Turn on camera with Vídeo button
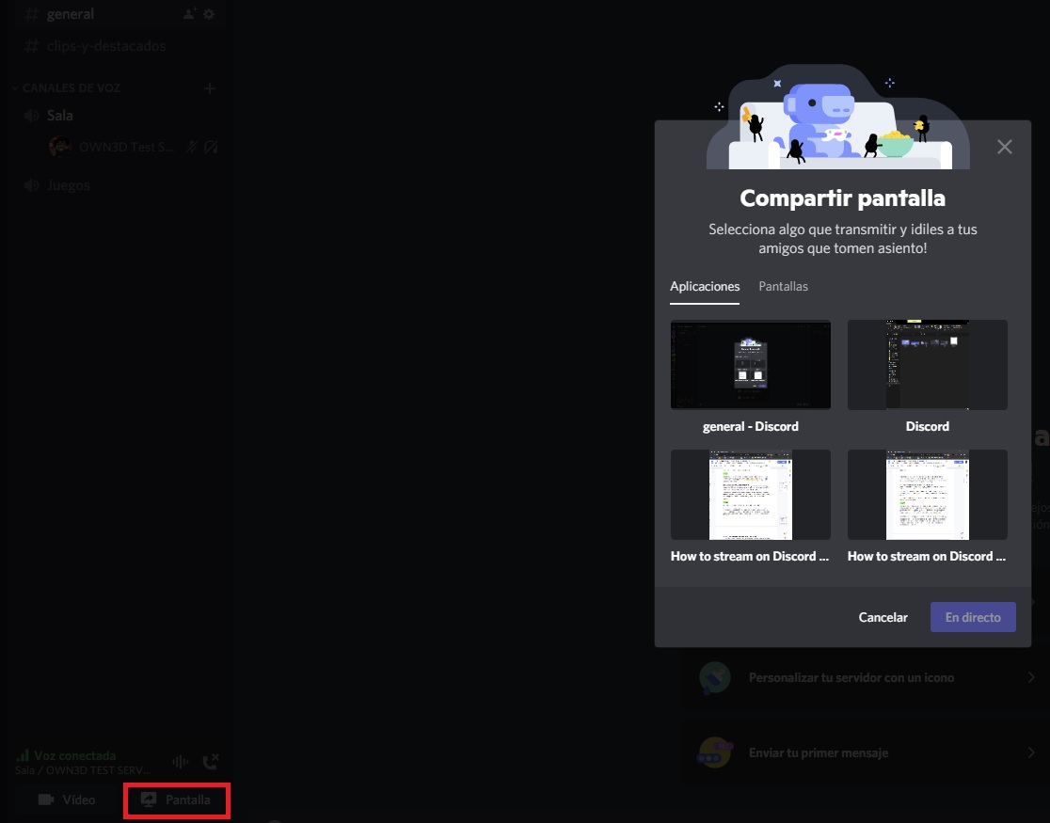Screen dimensions: 1050x823 point(67,799)
